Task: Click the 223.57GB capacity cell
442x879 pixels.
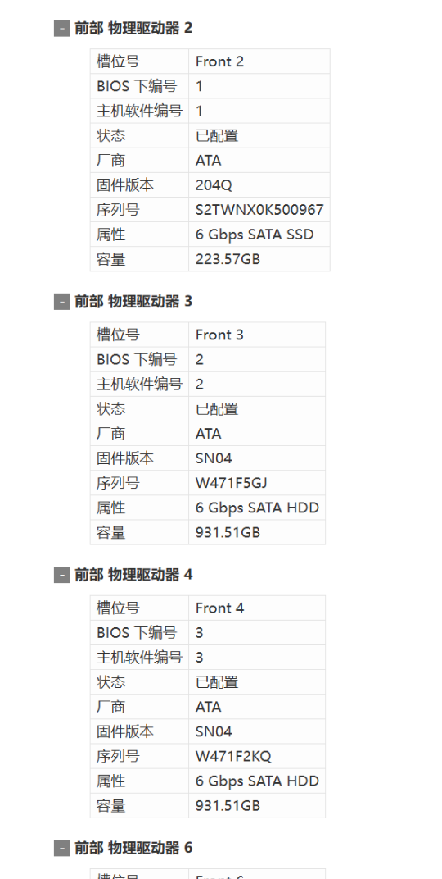Action: (x=259, y=259)
